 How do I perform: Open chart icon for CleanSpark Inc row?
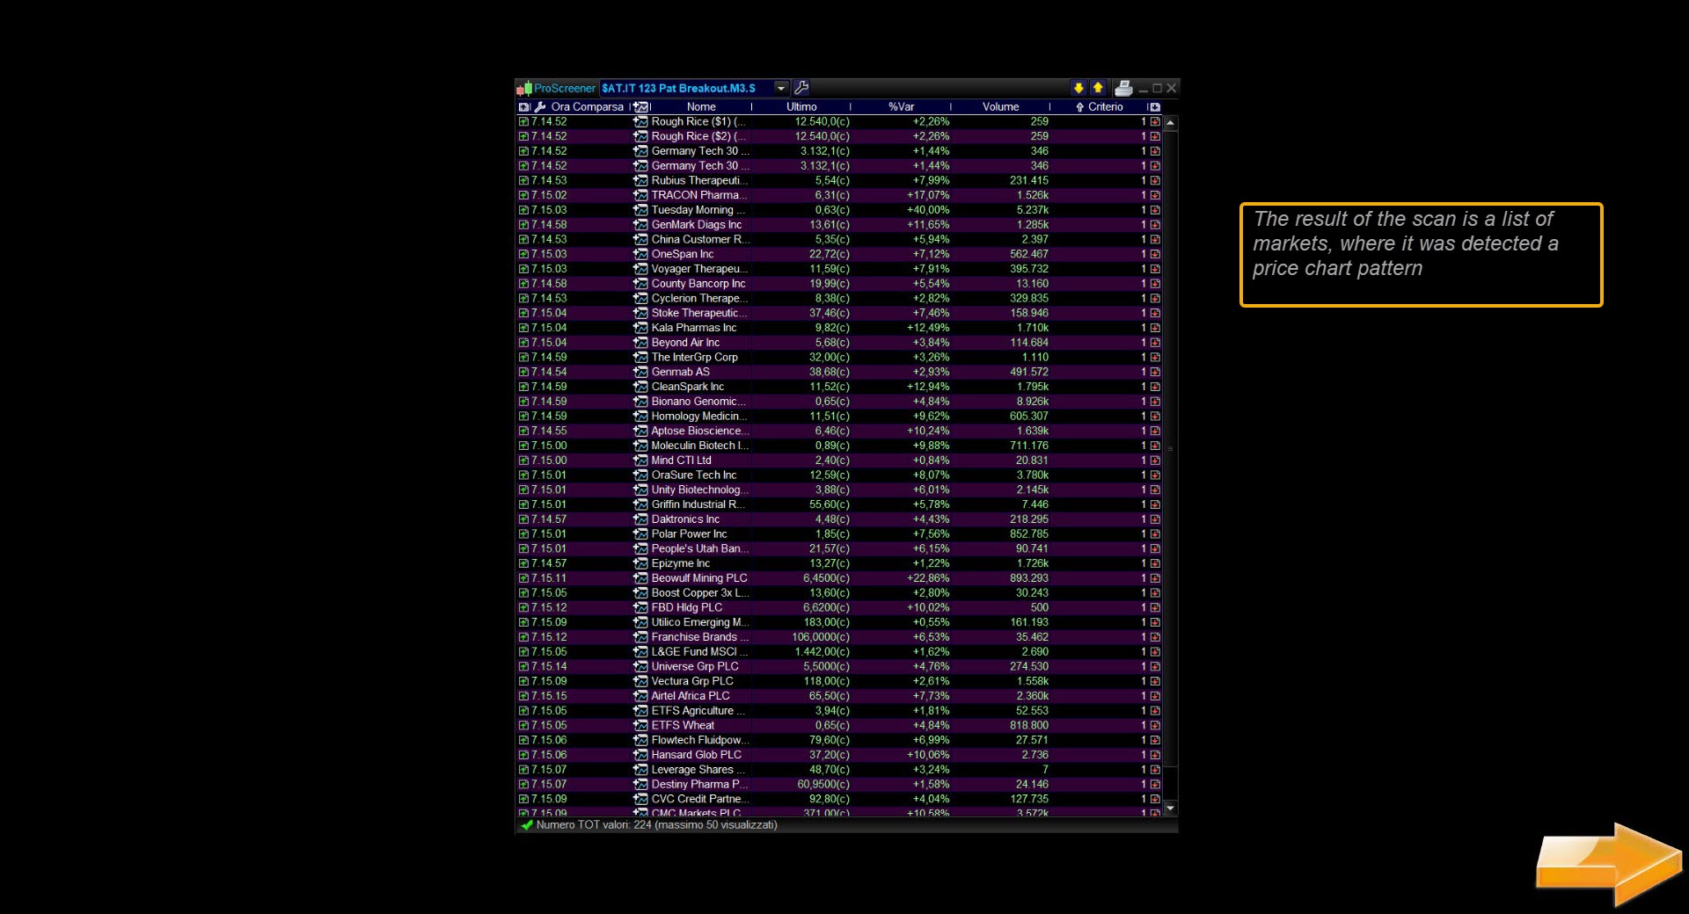640,387
